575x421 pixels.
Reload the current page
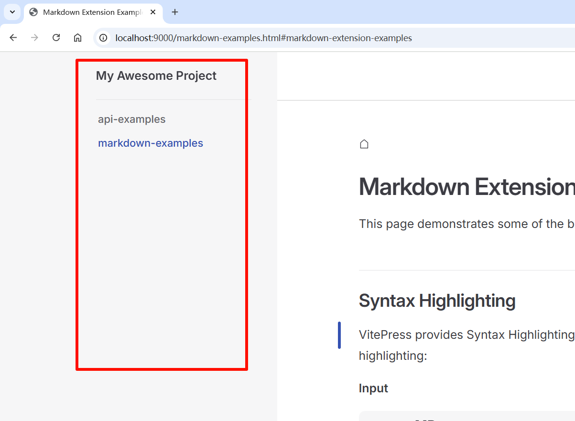point(56,38)
